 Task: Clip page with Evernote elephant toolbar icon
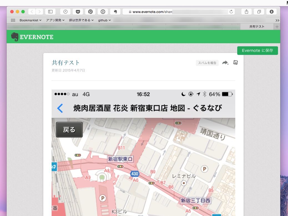point(115,12)
